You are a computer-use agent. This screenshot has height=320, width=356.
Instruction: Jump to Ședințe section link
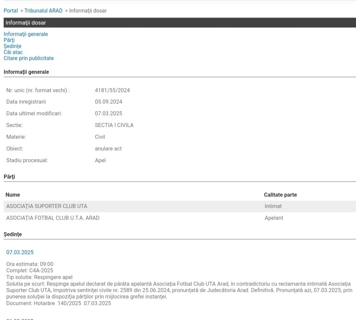12,46
